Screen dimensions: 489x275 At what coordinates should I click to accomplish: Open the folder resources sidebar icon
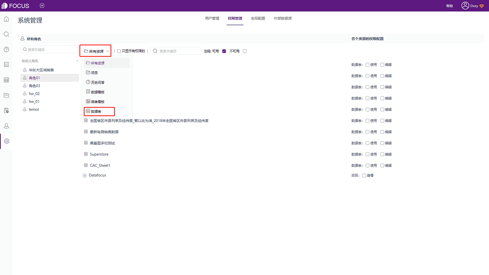[x=6, y=95]
